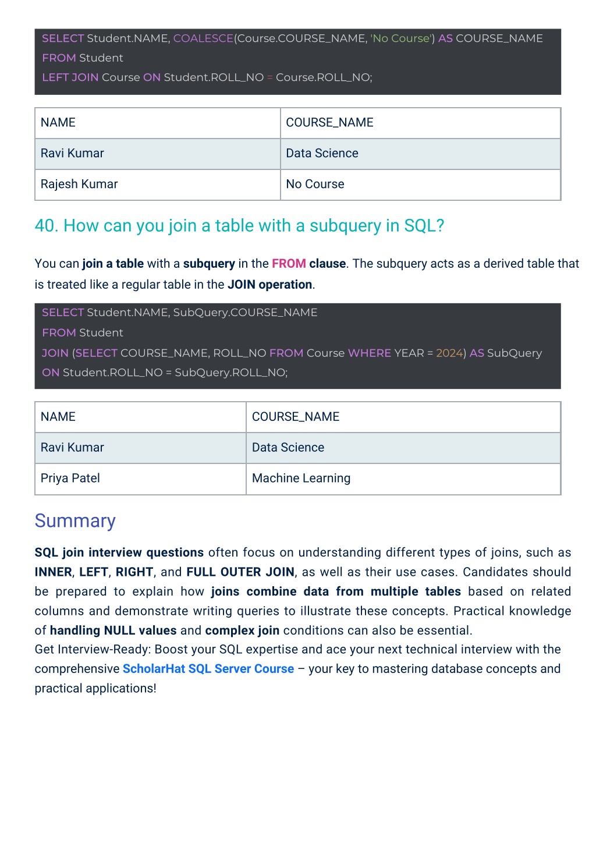
Task: Select the Ravi Kumar cell in first table
Action: [158, 154]
